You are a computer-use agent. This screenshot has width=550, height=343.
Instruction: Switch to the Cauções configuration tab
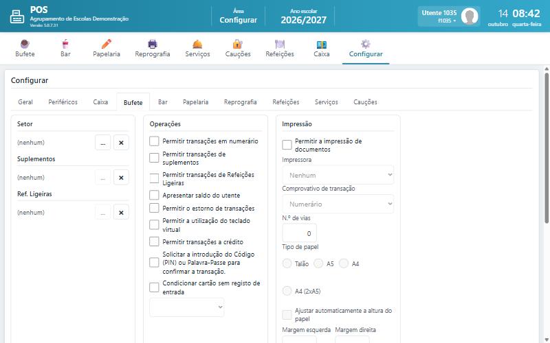[365, 102]
